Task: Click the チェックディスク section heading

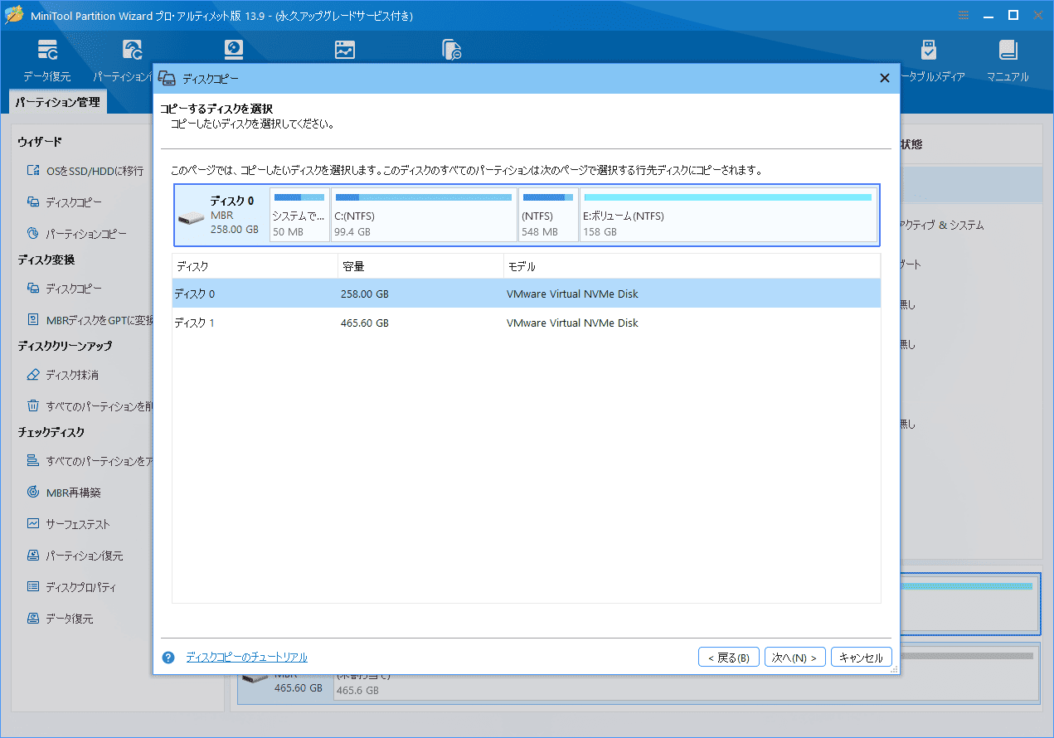Action: (x=51, y=433)
